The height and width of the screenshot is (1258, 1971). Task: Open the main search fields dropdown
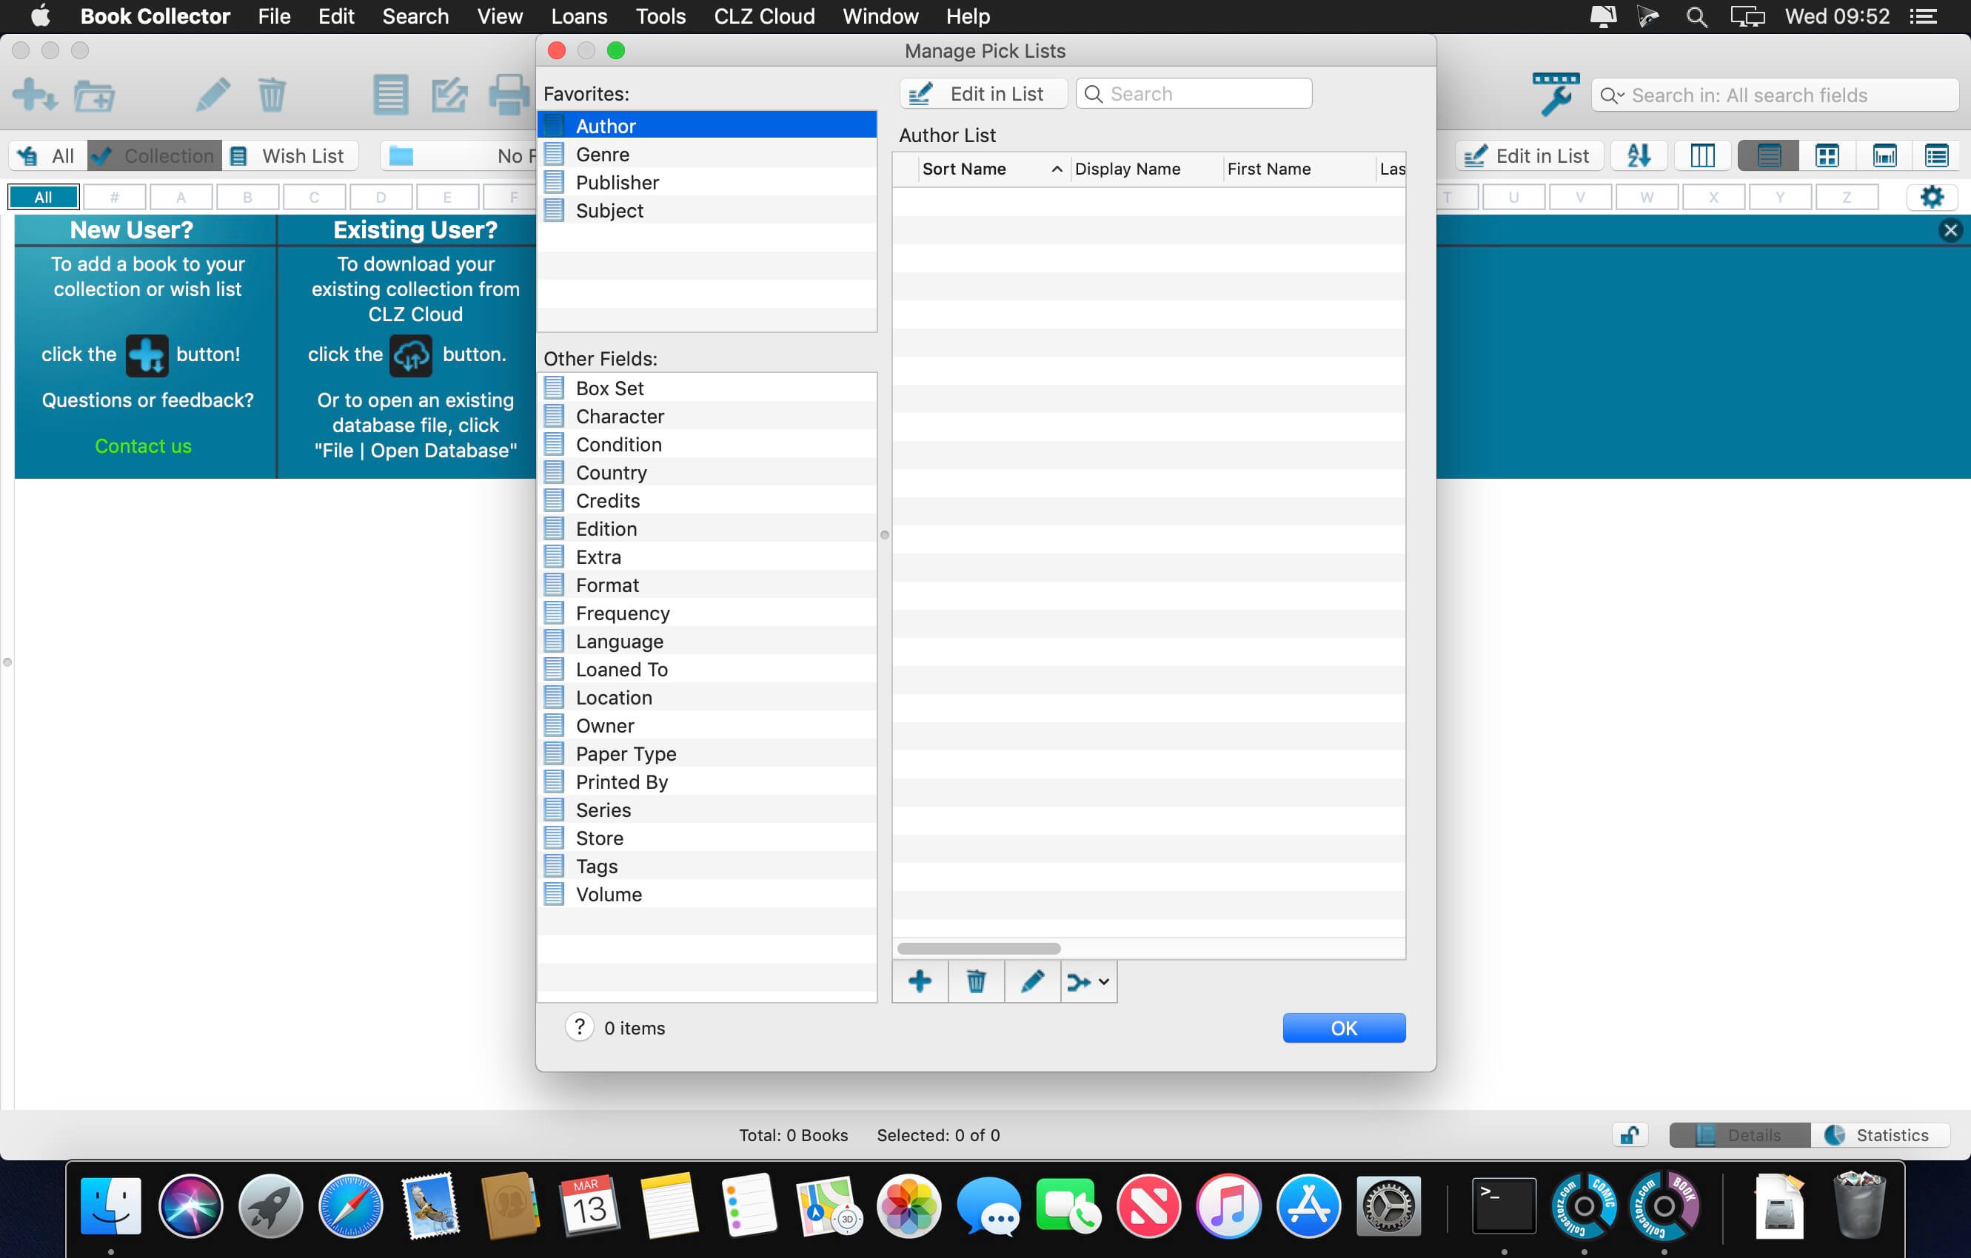point(1612,95)
